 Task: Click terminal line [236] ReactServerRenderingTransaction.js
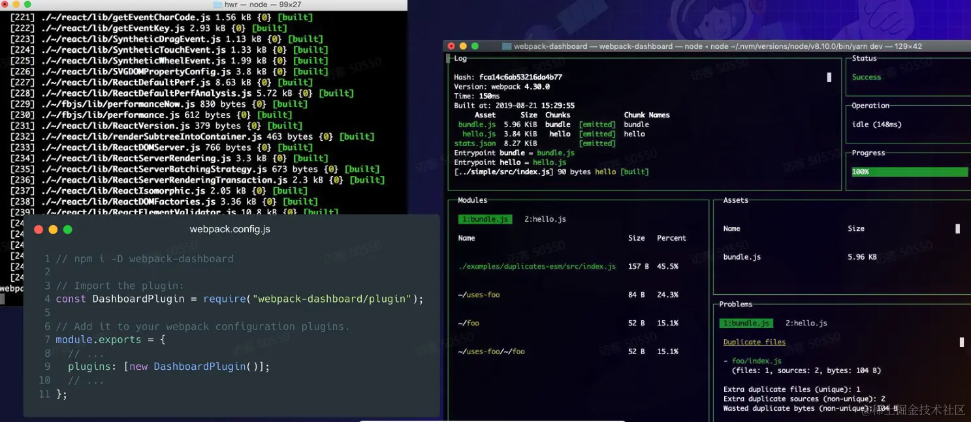coord(197,179)
